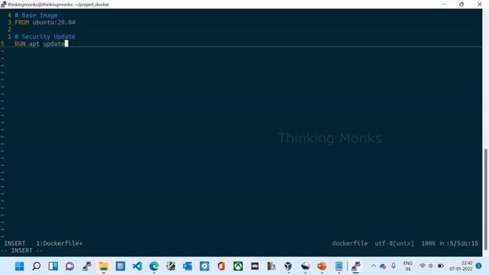This screenshot has width=489, height=275.
Task: Close the PuTTY terminal window
Action: tap(480, 4)
